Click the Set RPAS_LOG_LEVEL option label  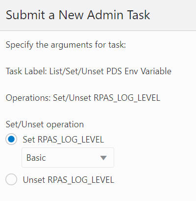63,140
